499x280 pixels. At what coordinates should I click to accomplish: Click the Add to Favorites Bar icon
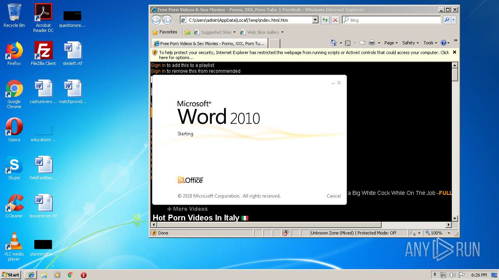point(188,32)
